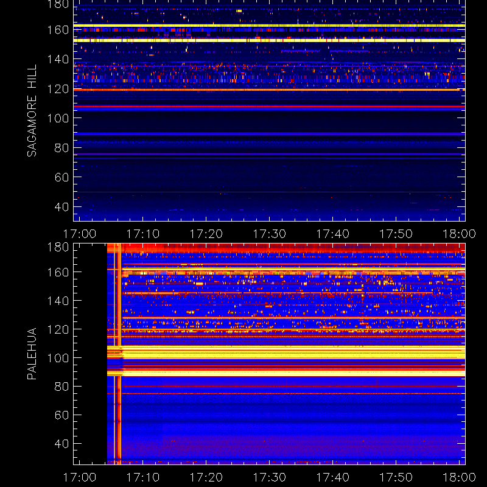Click the 60 label on Palehua axis
Image resolution: width=487 pixels, height=487 pixels.
point(61,415)
